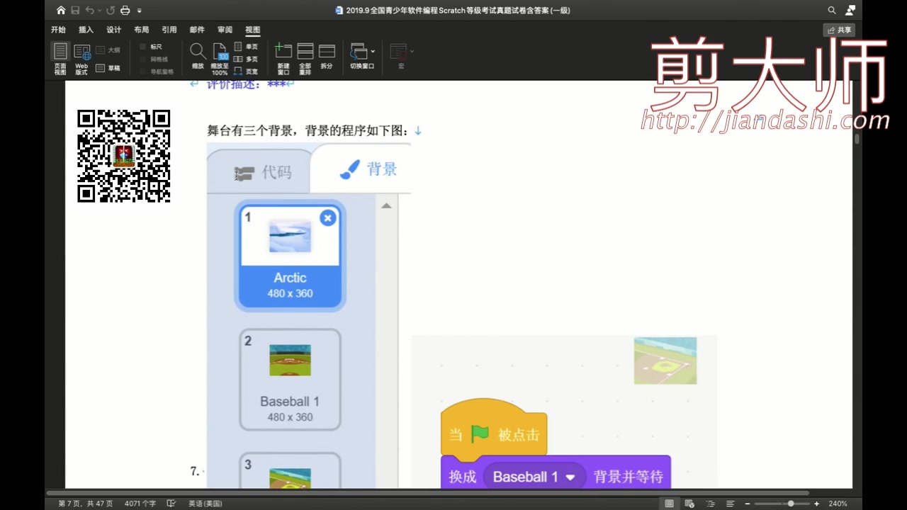The width and height of the screenshot is (907, 510).
Task: Click the 缩放 zoom magnifier tool
Action: click(198, 56)
